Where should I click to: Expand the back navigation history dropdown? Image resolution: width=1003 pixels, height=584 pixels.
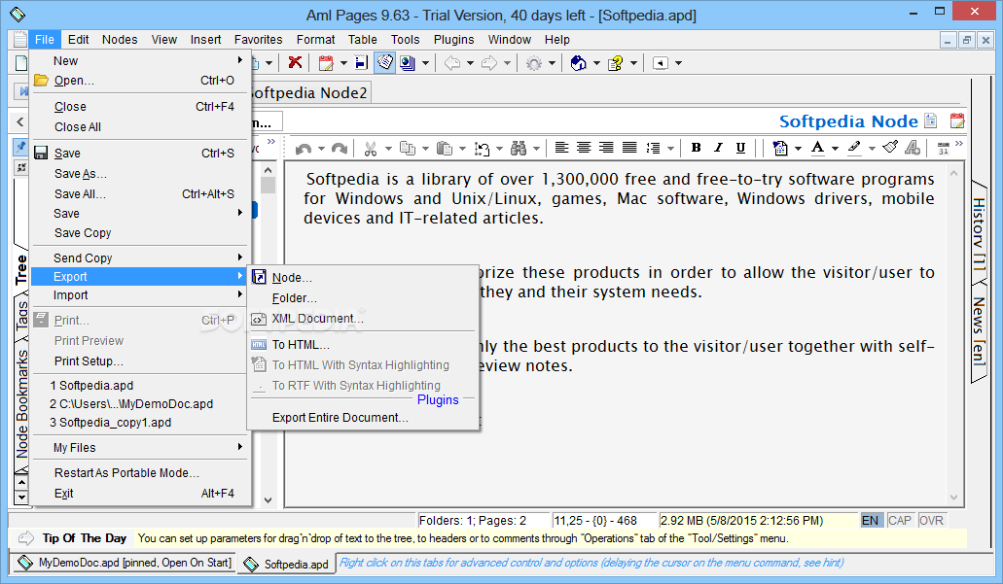click(470, 63)
